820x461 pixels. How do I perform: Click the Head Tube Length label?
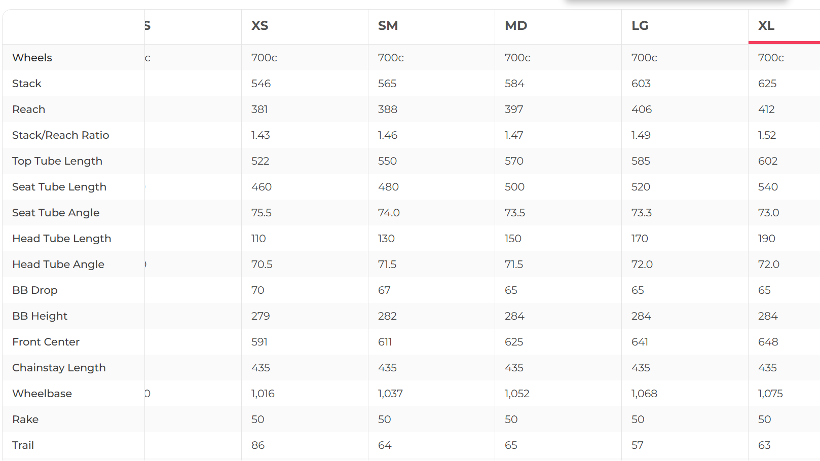pos(62,239)
